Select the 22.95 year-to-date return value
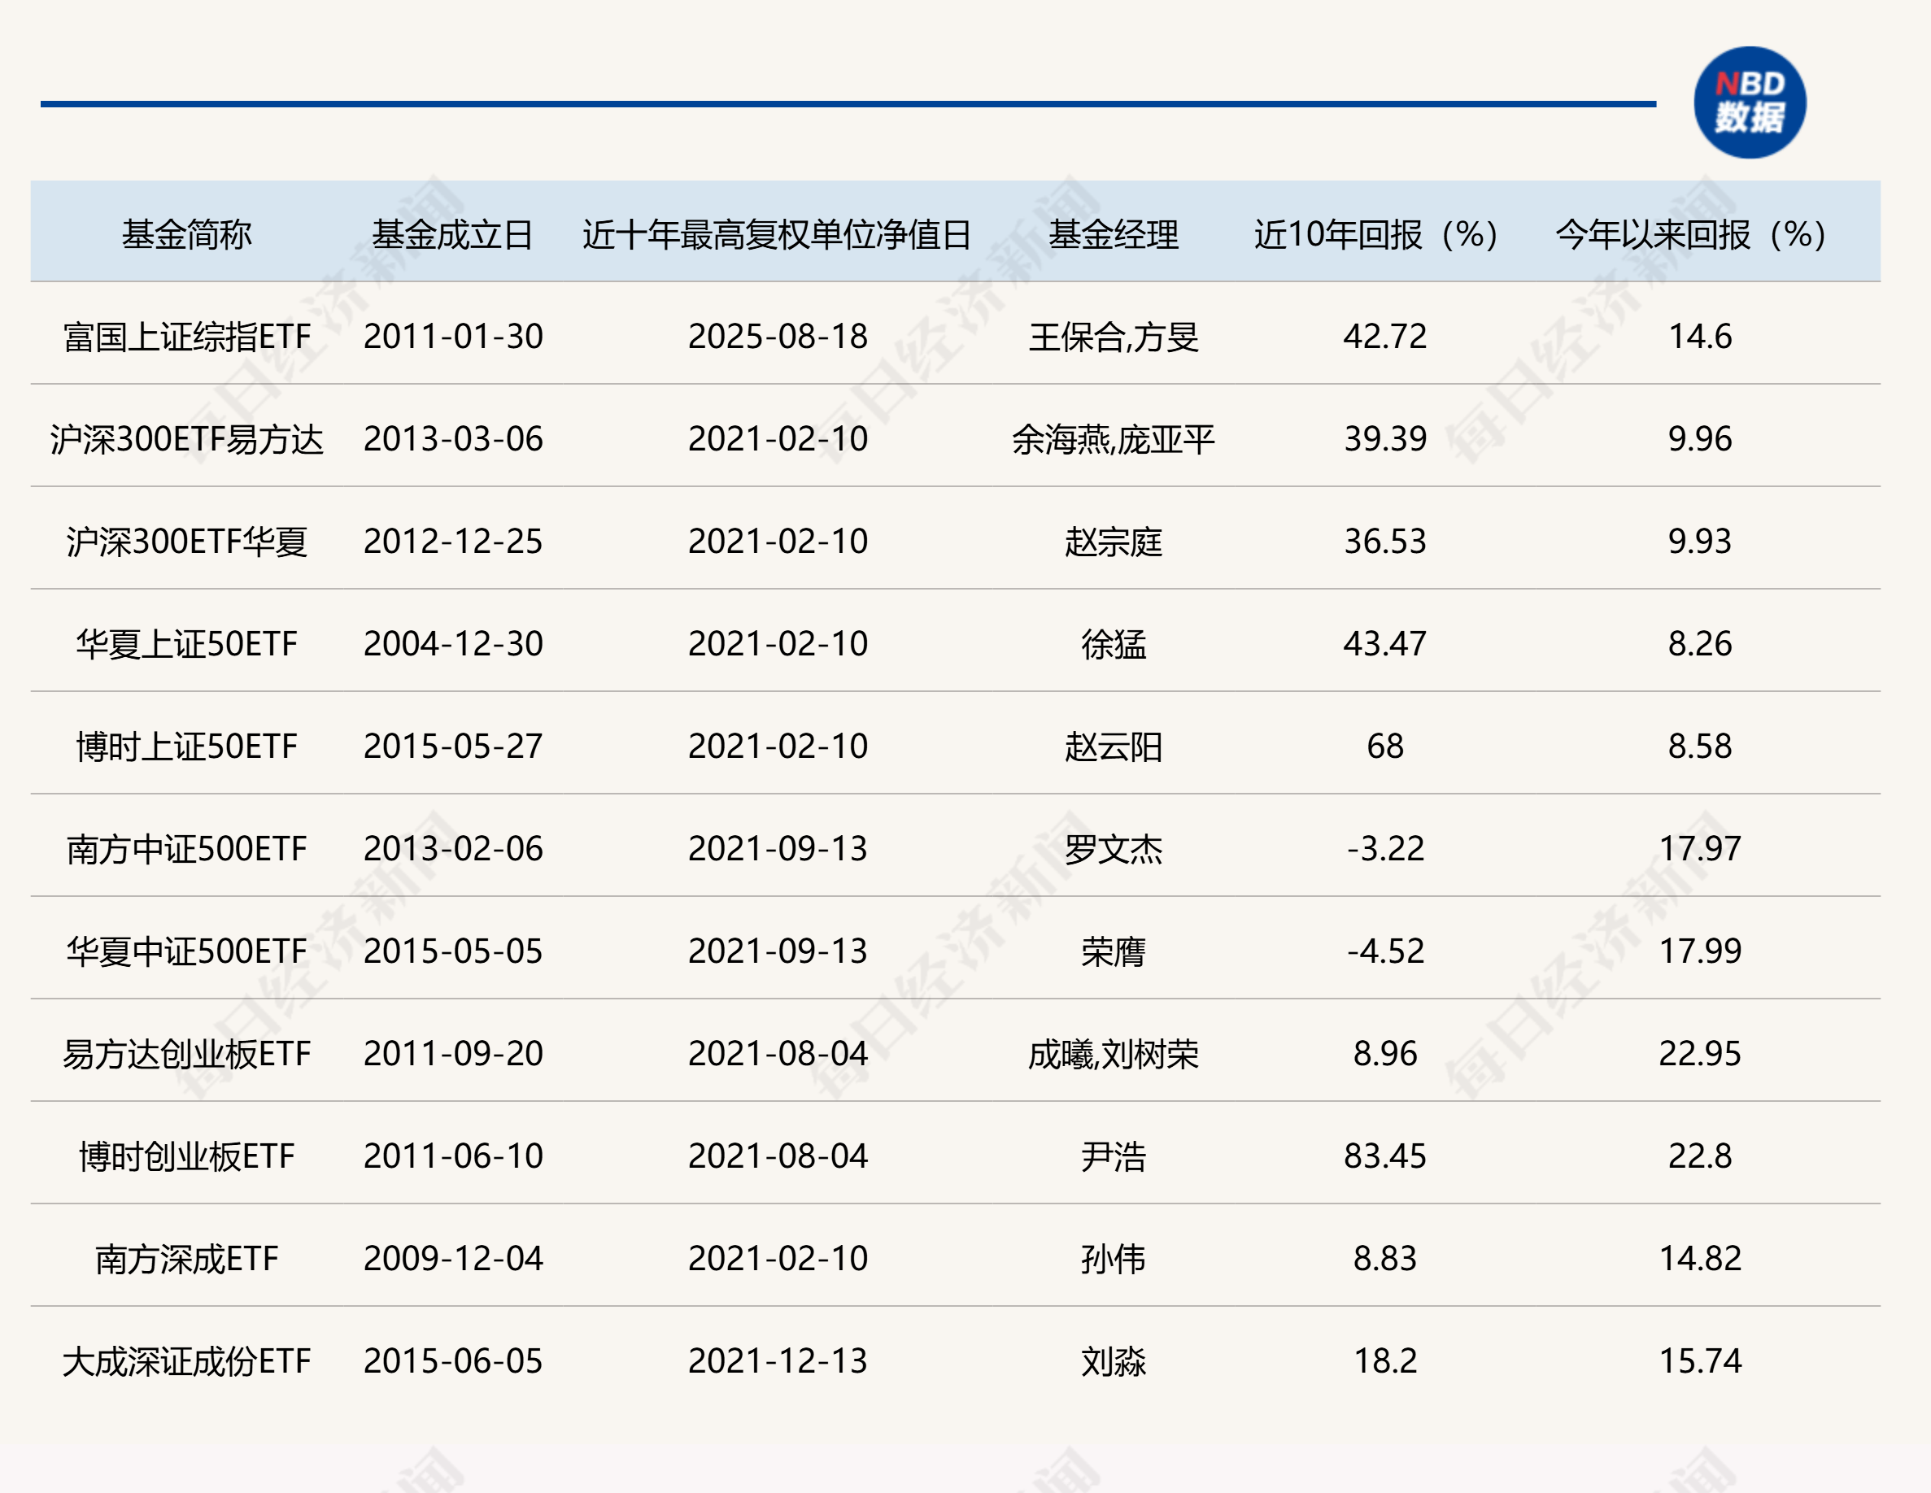The image size is (1931, 1493). tap(1699, 1054)
